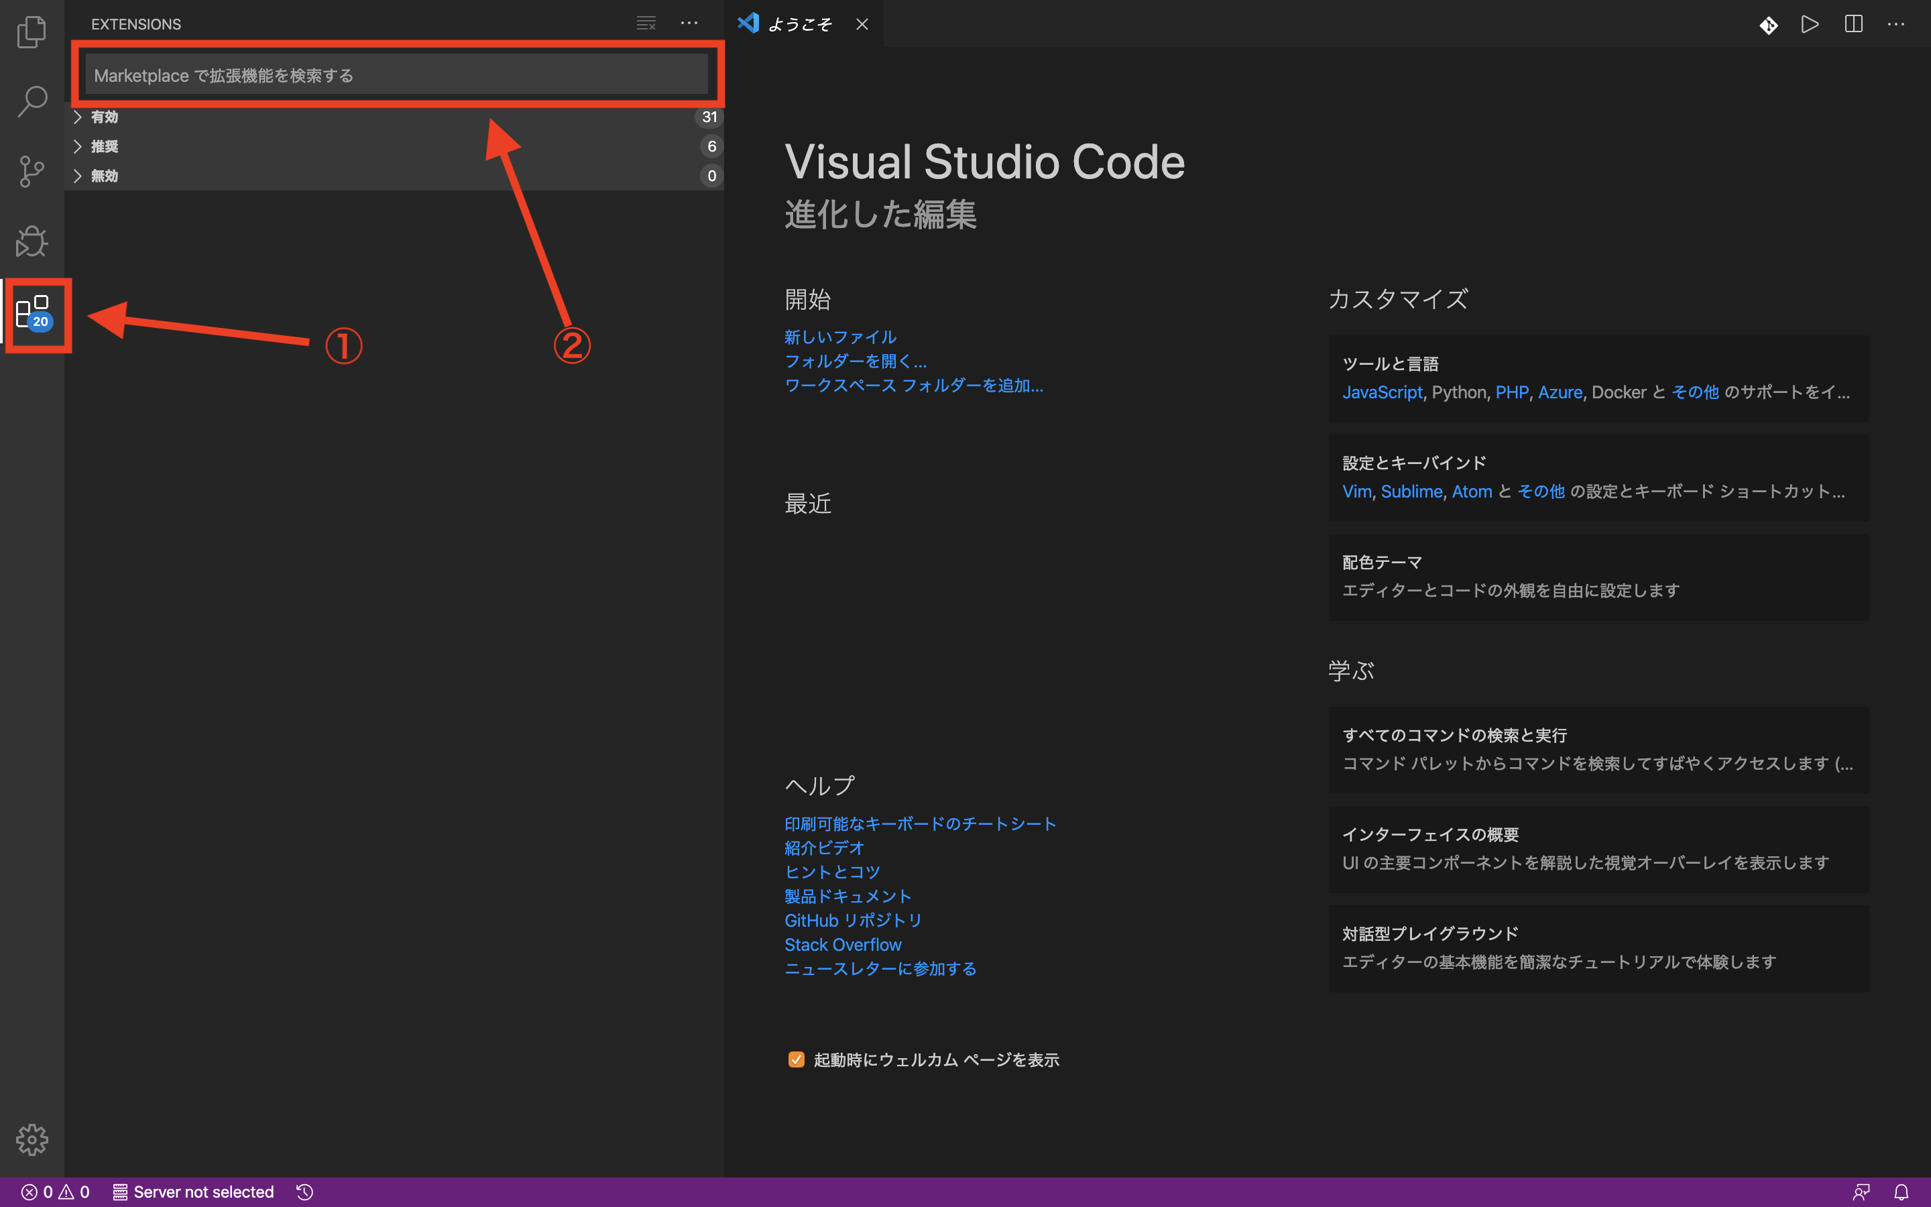Open ヒントとコツ link
The image size is (1931, 1207).
point(832,872)
